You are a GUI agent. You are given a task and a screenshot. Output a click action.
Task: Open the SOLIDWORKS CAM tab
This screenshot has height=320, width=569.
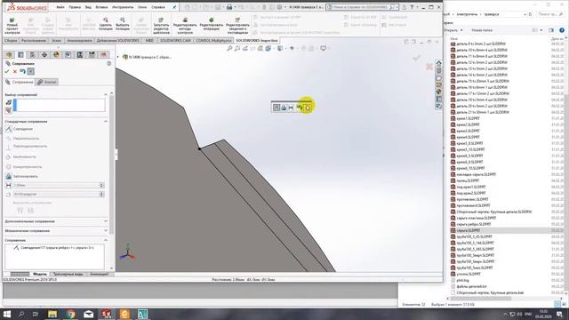click(175, 41)
